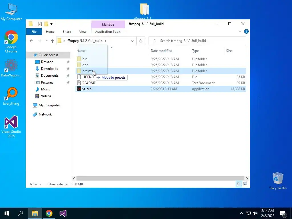Open the File menu
Viewport: 292px width, 219px height.
[x=34, y=32]
